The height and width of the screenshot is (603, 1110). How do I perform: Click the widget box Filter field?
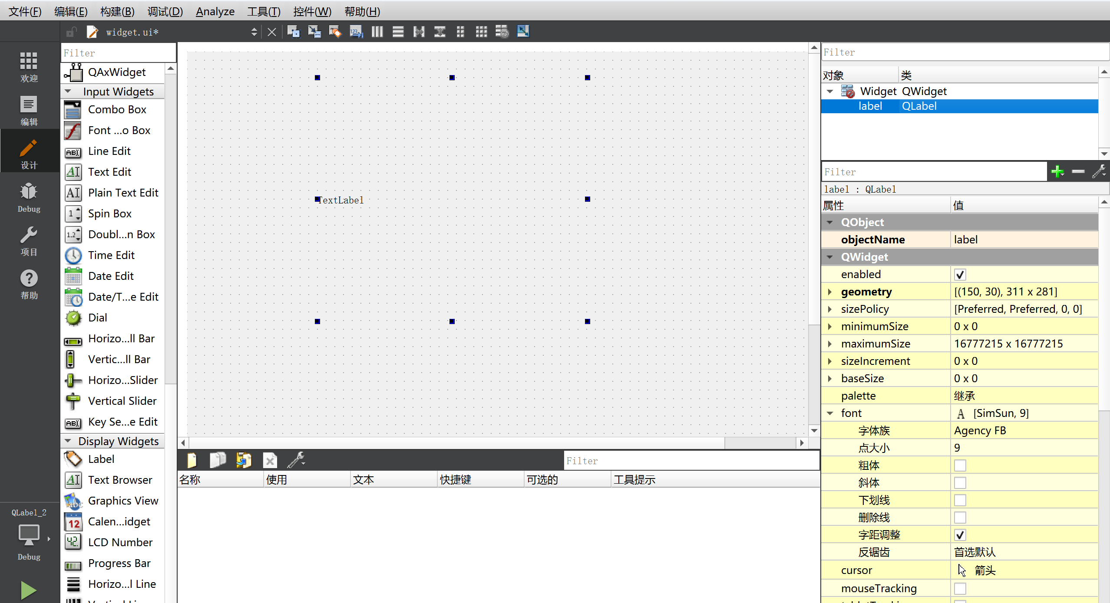click(x=117, y=53)
